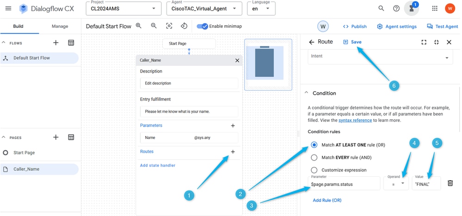Expand Route panel to full screen
This screenshot has width=462, height=216.
click(424, 42)
